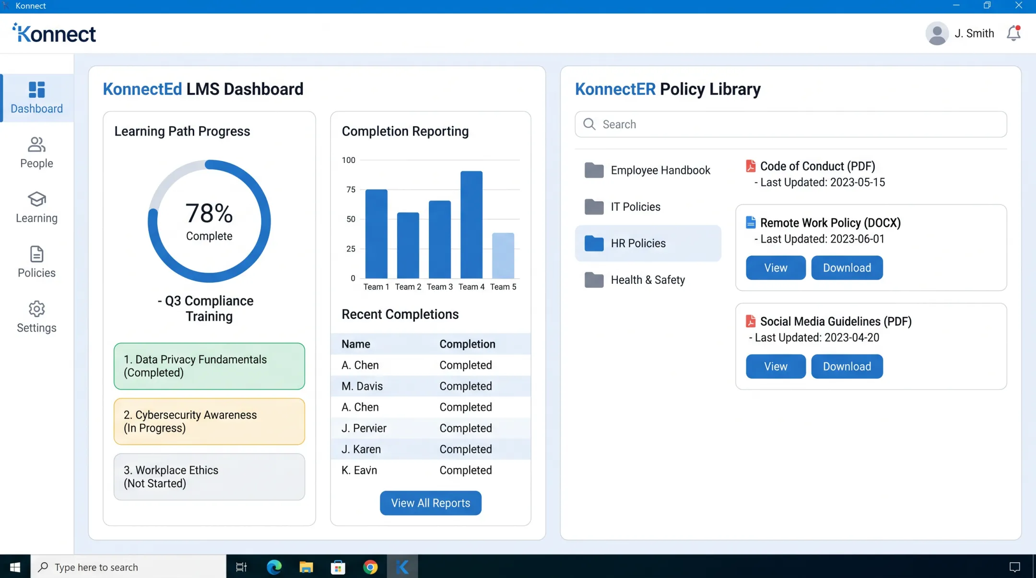Viewport: 1036px width, 578px height.
Task: Open Task View in the taskbar
Action: tap(241, 567)
